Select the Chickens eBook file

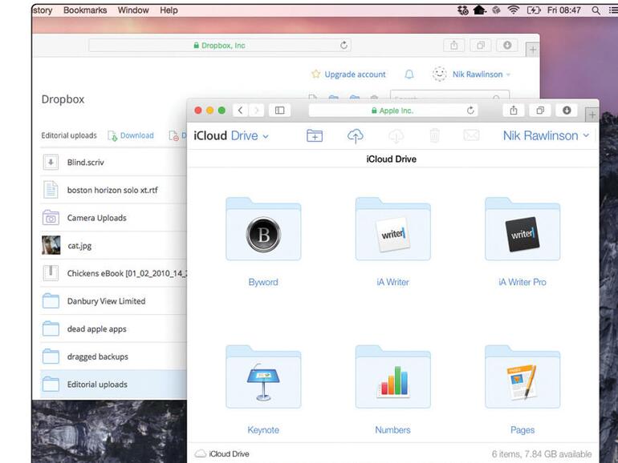(x=114, y=273)
